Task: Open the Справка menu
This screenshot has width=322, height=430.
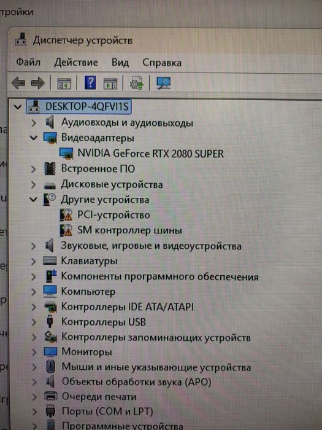Action: [162, 63]
